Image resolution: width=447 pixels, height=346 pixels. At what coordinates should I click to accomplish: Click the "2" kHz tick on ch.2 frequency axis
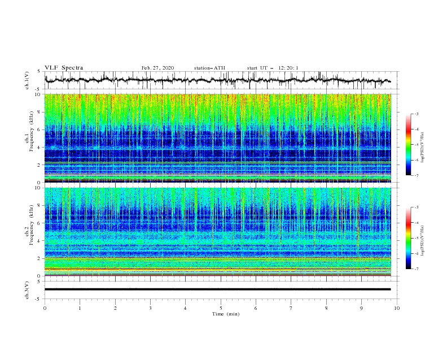[x=40, y=258]
